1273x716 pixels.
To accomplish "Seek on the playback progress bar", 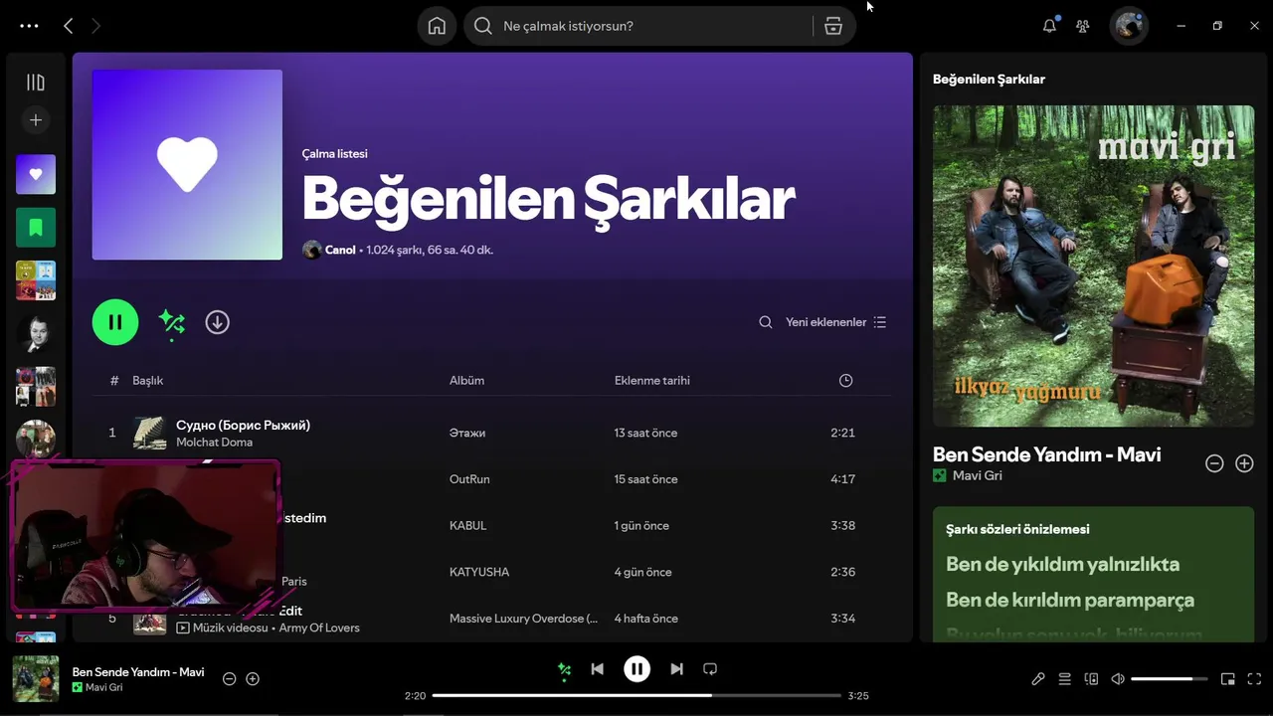I will click(x=636, y=695).
